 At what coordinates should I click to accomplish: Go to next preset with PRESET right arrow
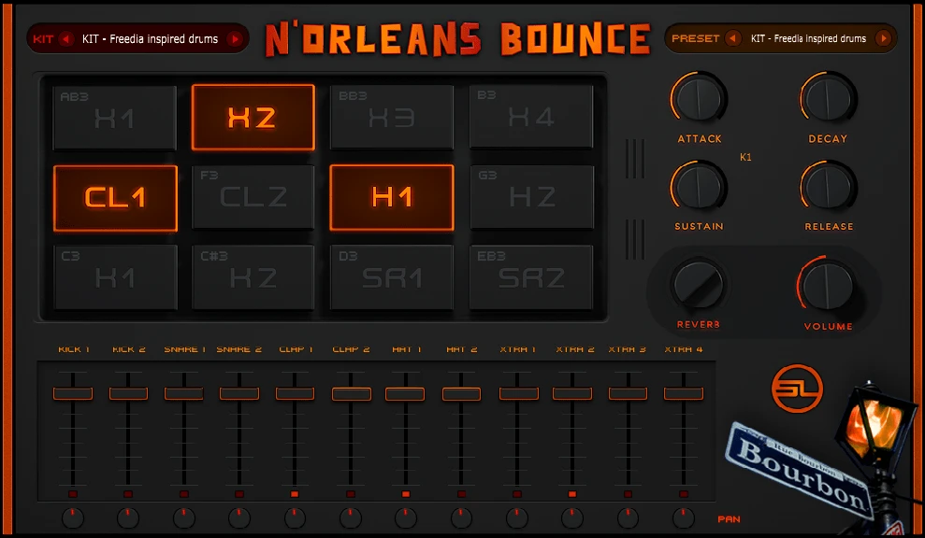point(883,38)
